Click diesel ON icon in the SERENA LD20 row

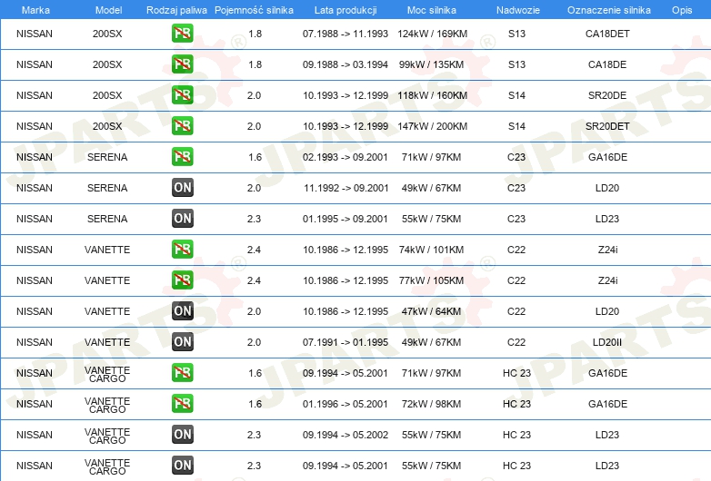(182, 188)
